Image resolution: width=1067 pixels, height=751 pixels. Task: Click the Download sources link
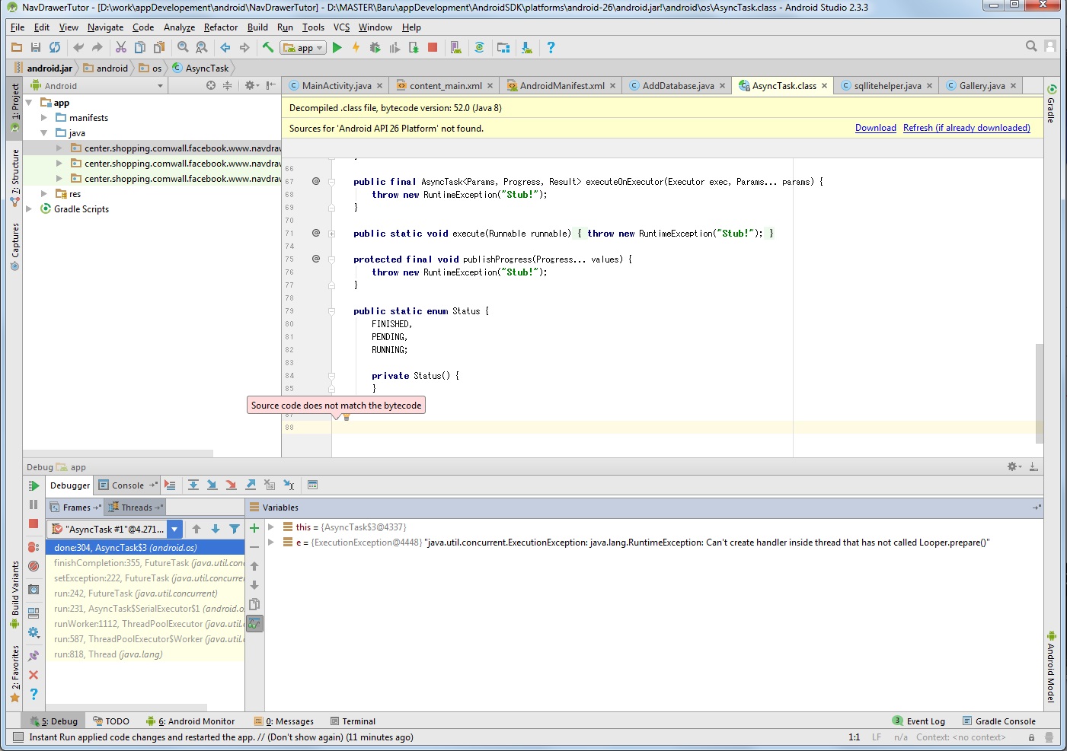(x=875, y=128)
